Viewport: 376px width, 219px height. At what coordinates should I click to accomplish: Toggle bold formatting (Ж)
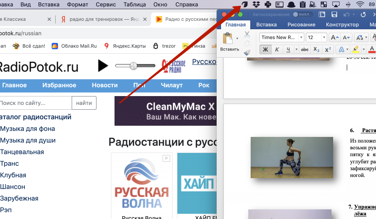(x=265, y=50)
